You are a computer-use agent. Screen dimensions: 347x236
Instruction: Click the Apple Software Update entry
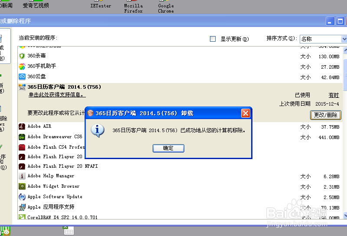click(x=55, y=196)
